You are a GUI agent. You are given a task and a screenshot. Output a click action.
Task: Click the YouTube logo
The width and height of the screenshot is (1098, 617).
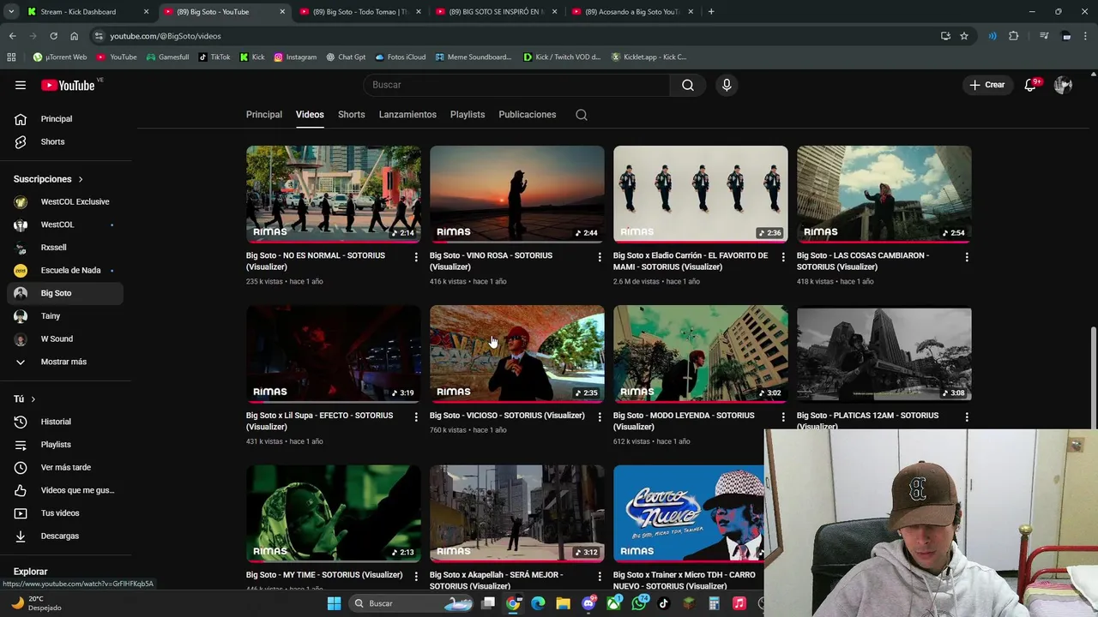pos(68,85)
